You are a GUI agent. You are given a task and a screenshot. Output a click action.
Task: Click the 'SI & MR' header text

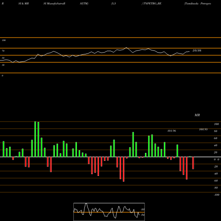23,4
